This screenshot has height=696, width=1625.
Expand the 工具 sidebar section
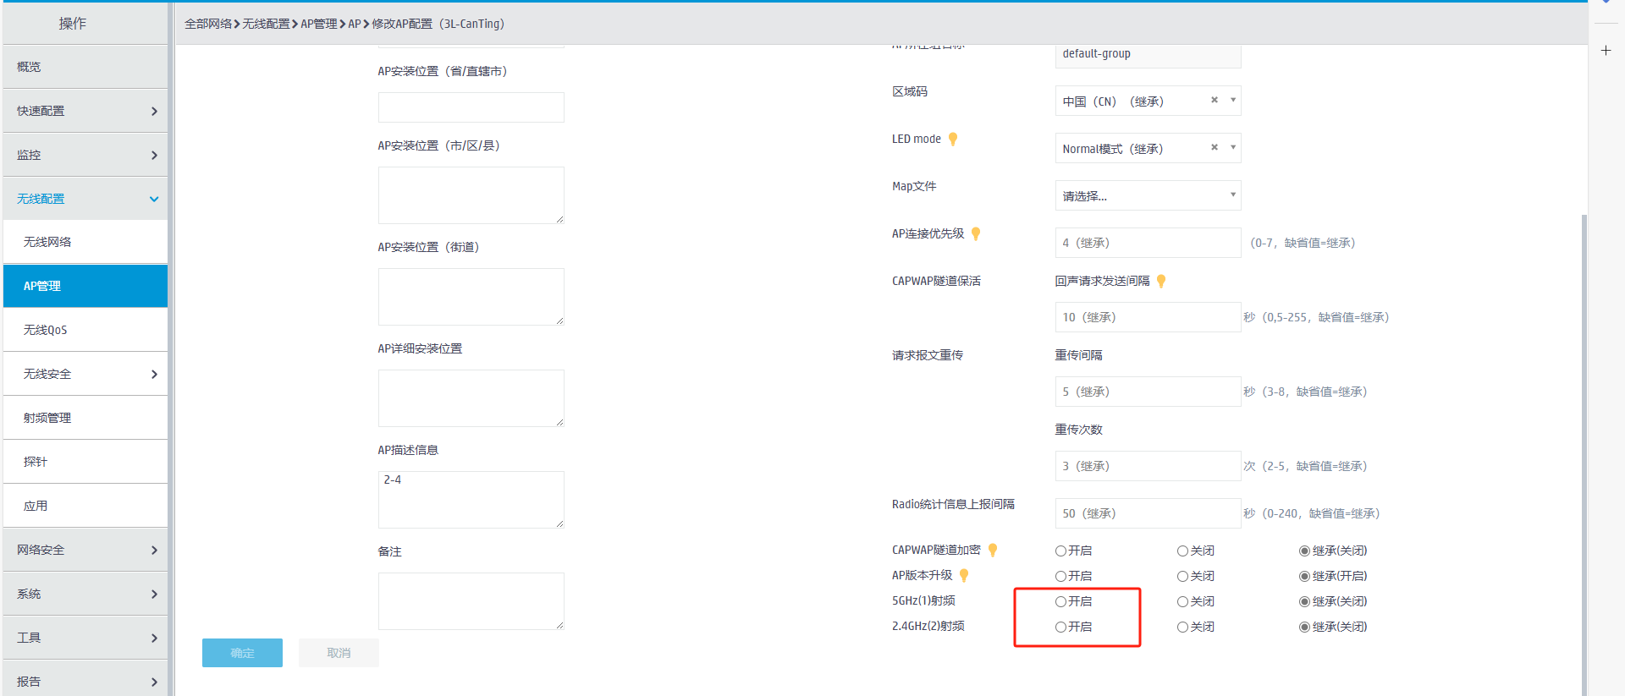(x=85, y=638)
